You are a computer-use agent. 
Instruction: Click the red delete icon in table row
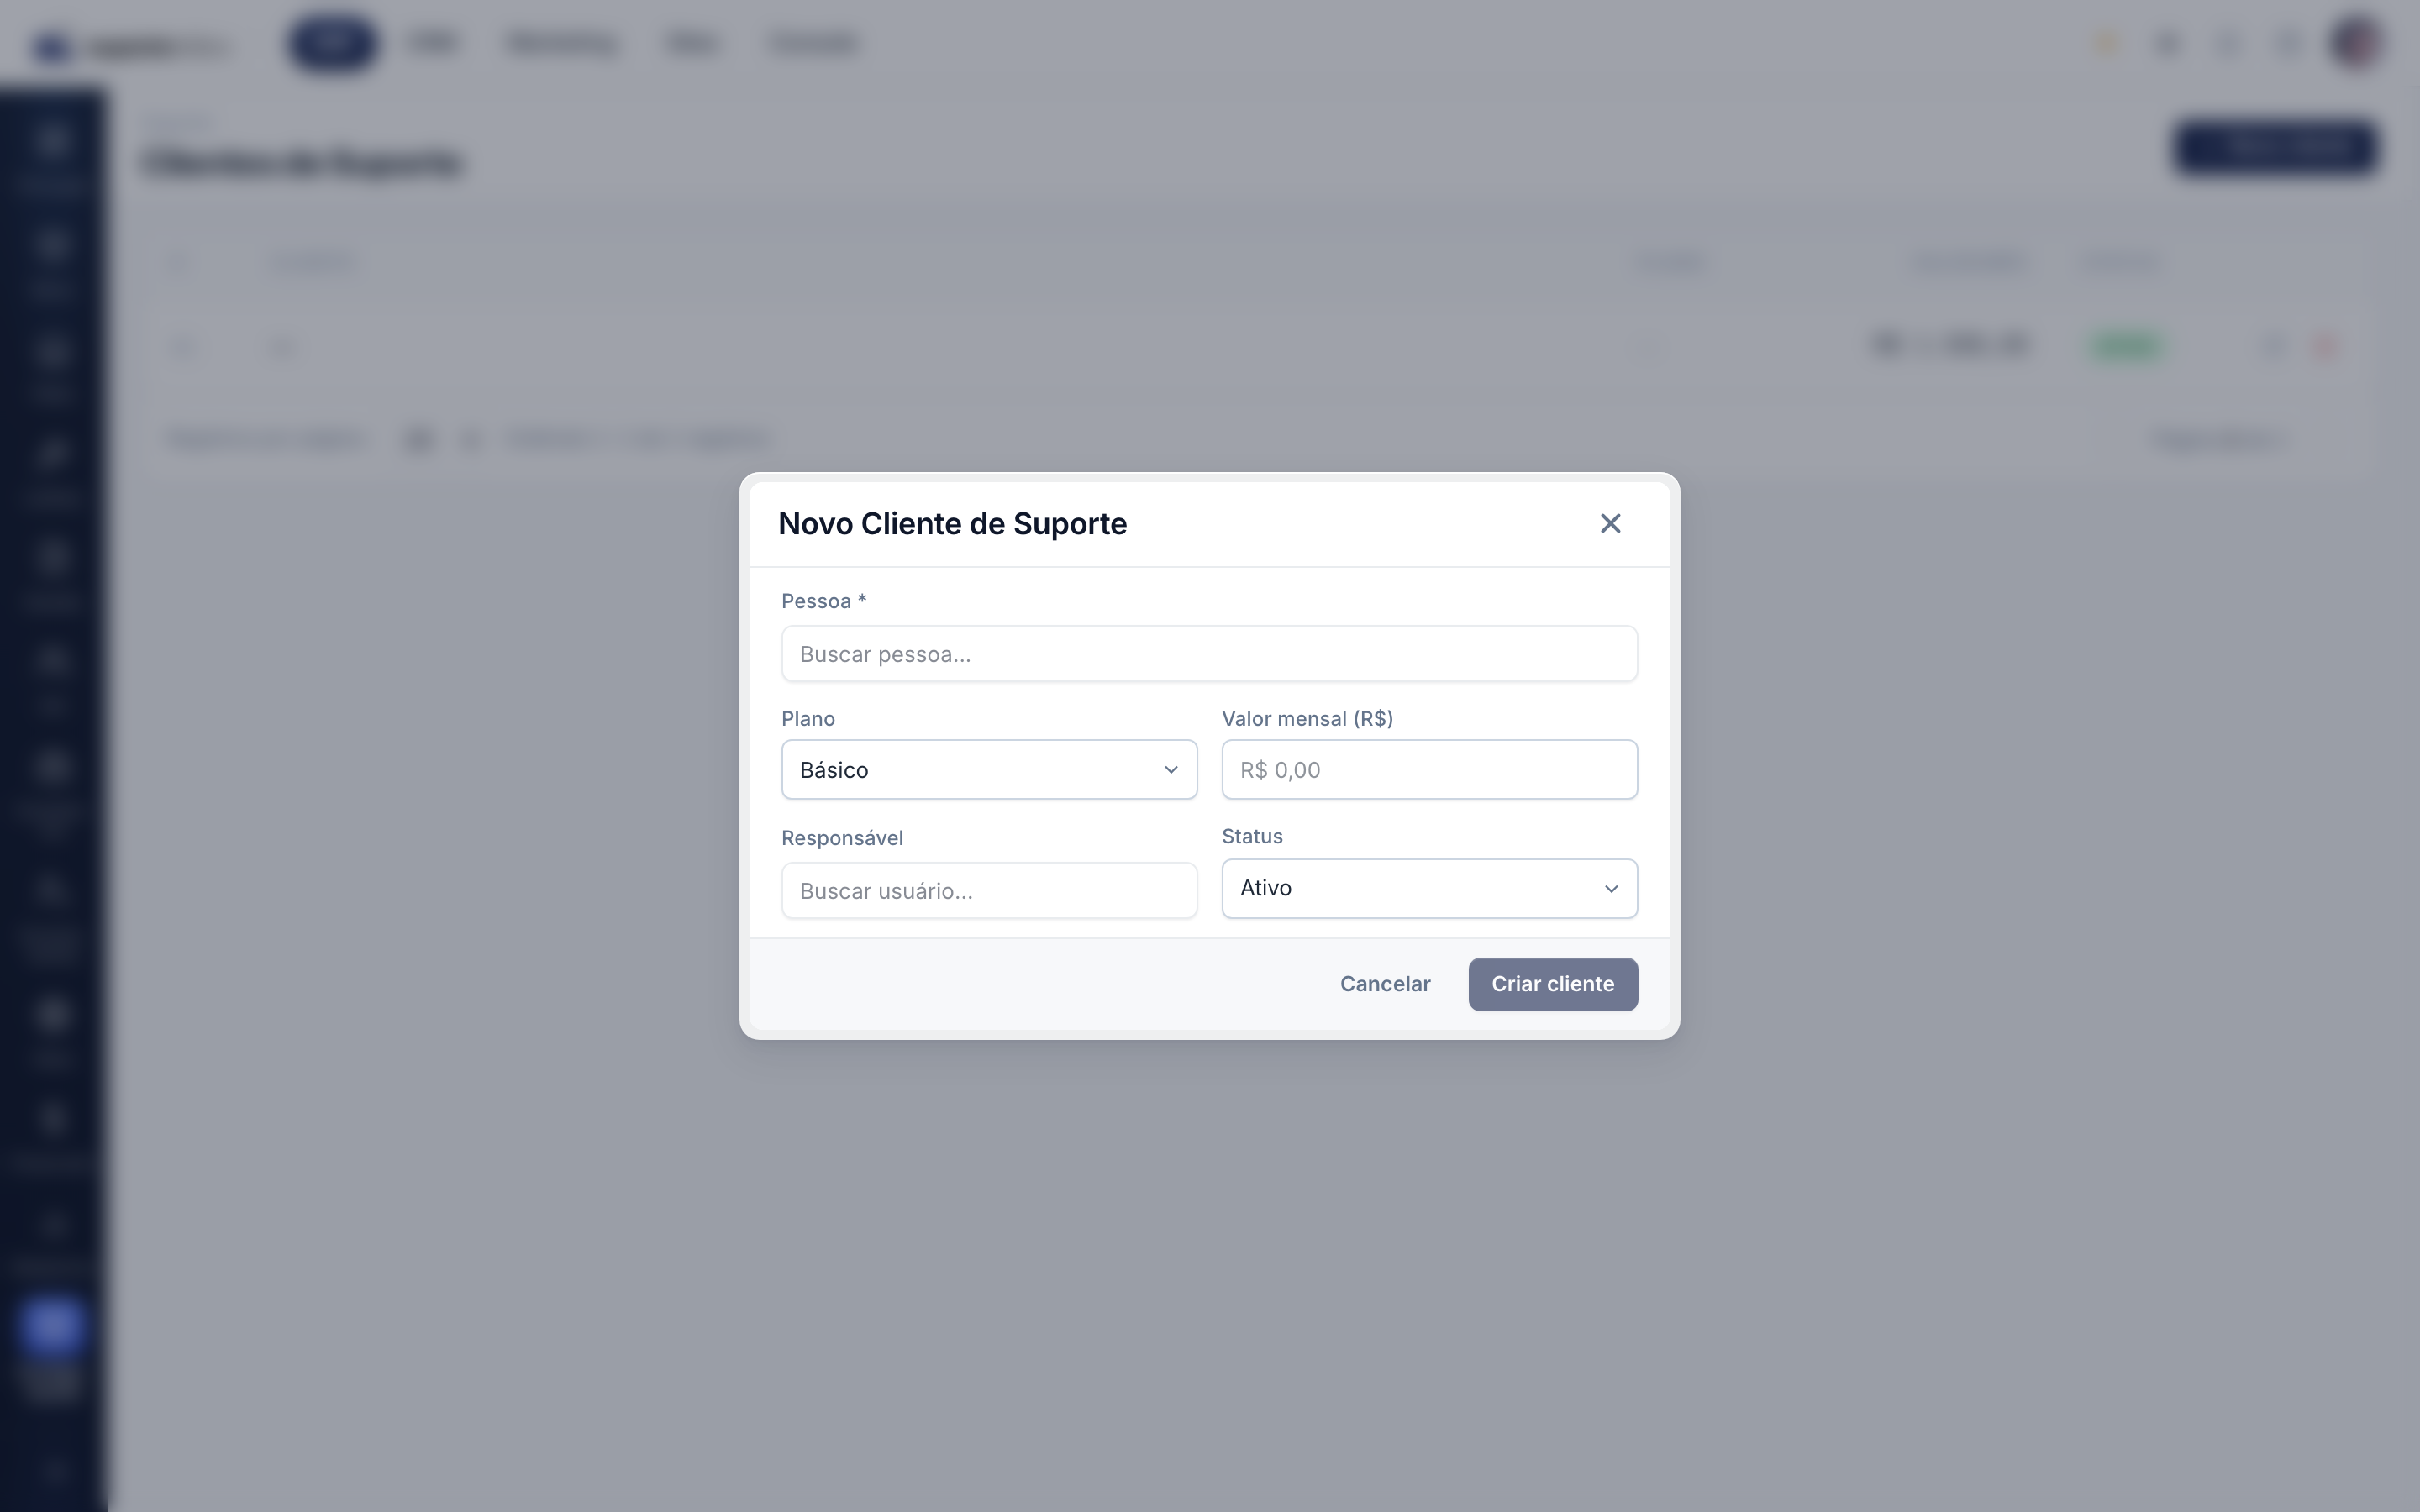click(2325, 347)
